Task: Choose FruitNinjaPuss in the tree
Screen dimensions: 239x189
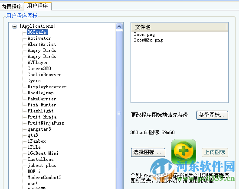Action: coord(46,123)
